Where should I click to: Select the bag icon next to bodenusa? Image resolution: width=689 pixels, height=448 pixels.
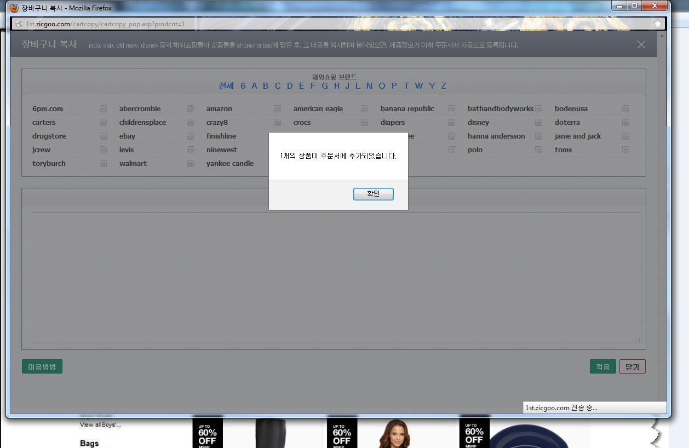625,108
